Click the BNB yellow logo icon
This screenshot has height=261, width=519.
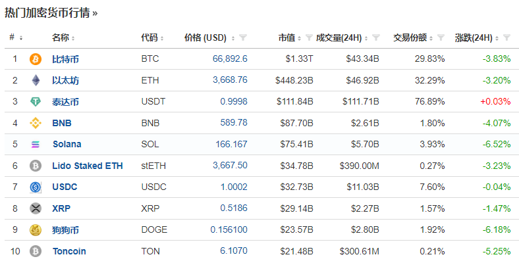coord(36,123)
